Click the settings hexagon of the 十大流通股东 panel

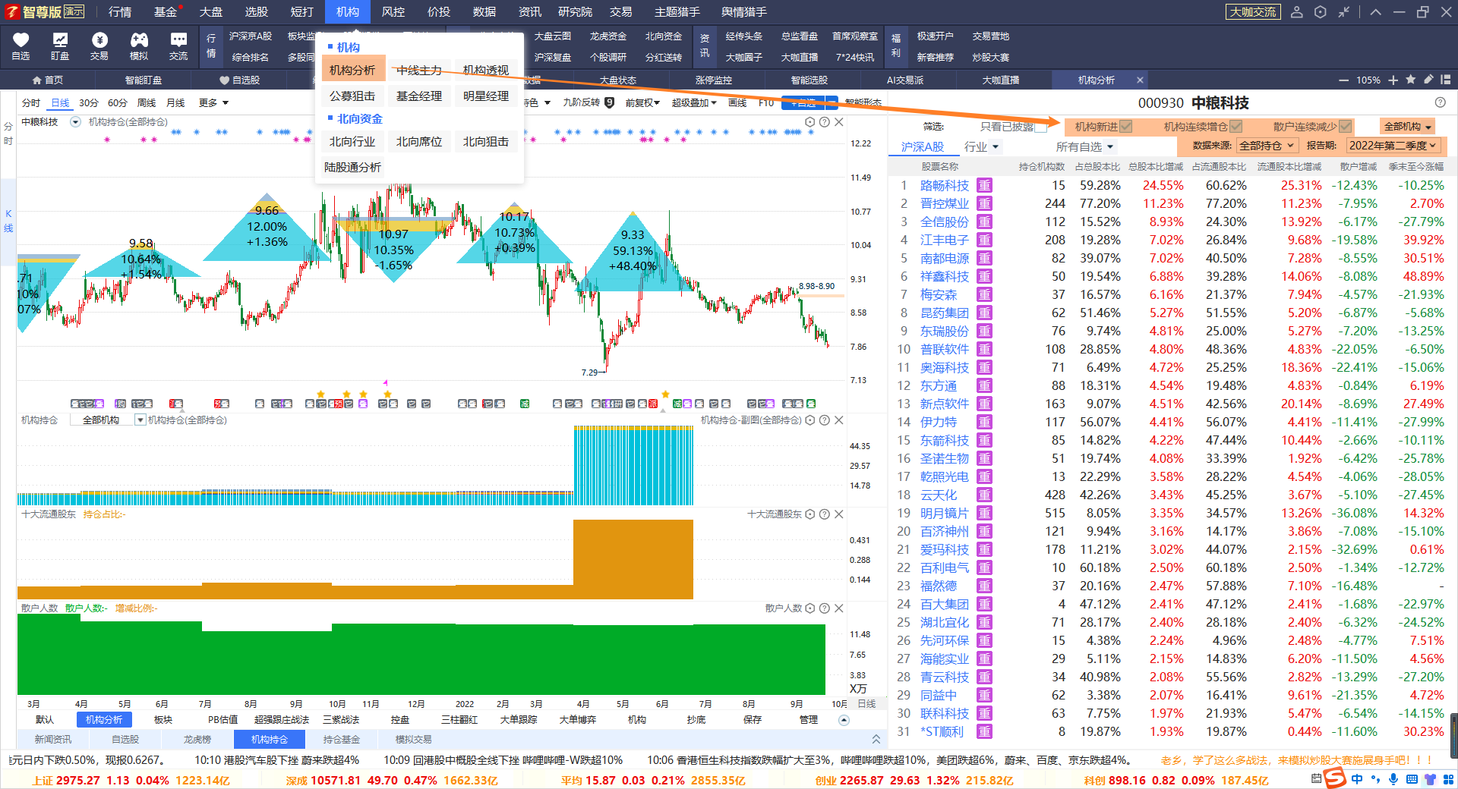(810, 514)
